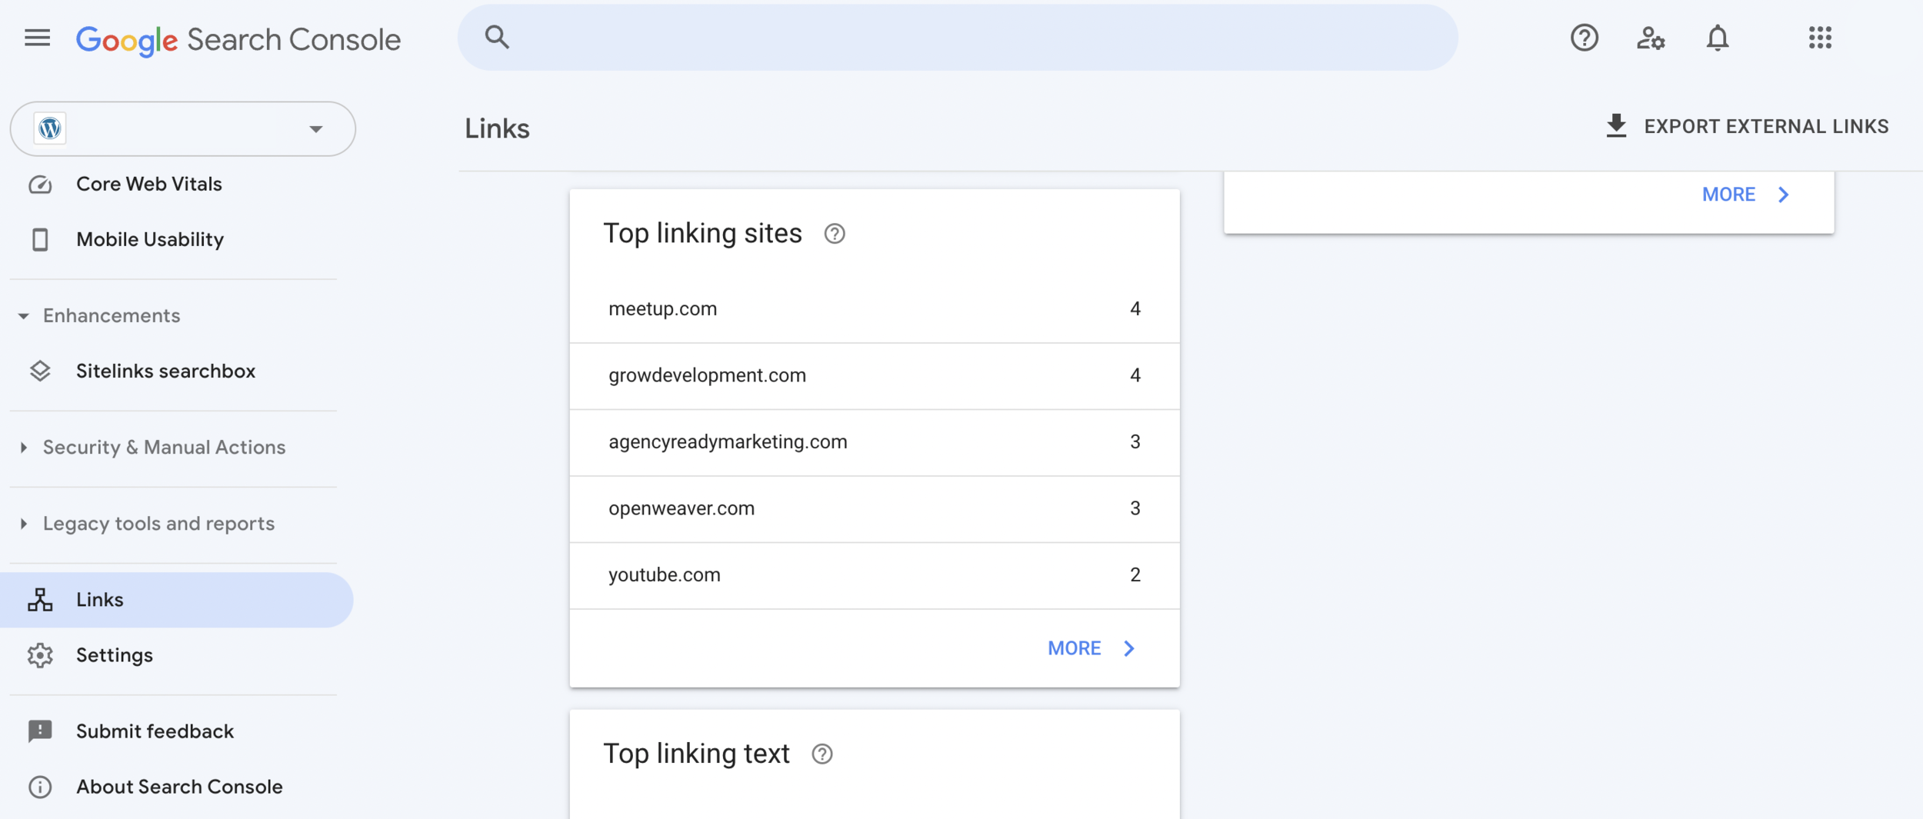Viewport: 1923px width, 819px height.
Task: Select the growdevelopment.com row
Action: point(875,376)
